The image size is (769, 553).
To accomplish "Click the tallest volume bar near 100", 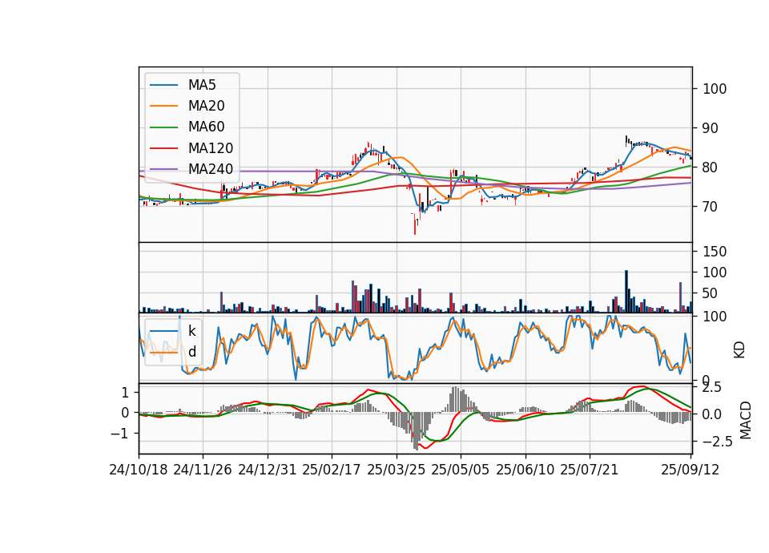I will point(626,292).
